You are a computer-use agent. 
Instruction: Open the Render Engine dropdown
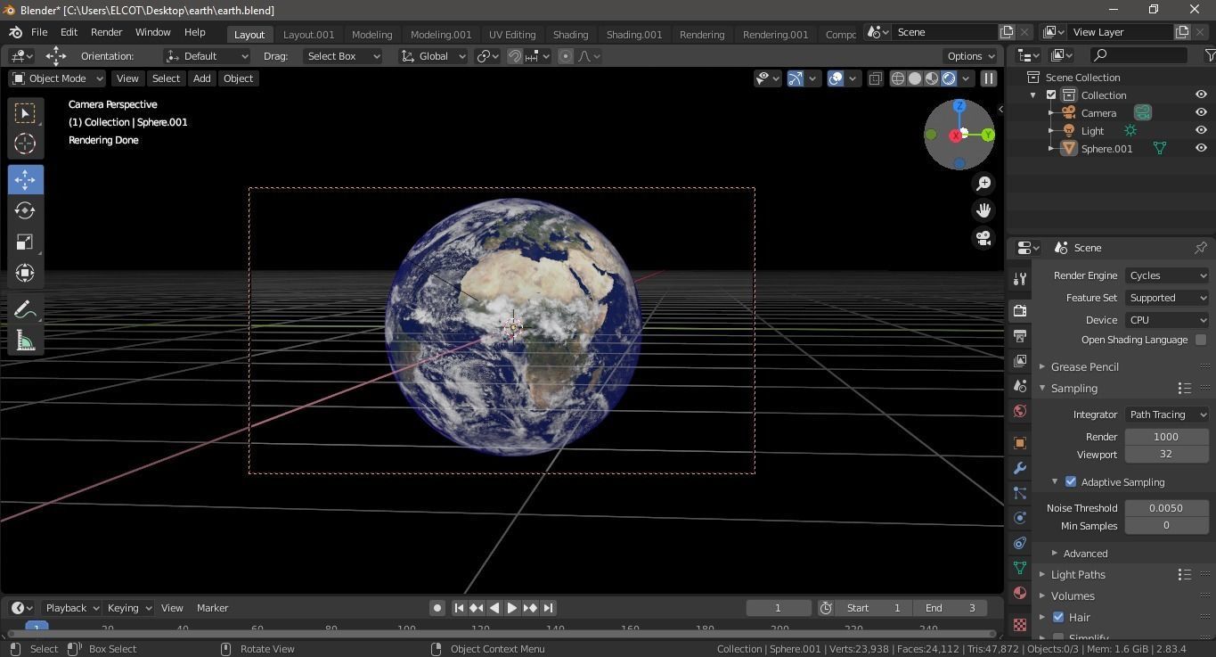tap(1167, 275)
